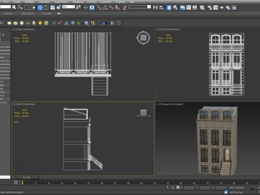Image resolution: width=260 pixels, height=195 pixels.
Task: Click the cone spotlight icon
Action: [34, 23]
